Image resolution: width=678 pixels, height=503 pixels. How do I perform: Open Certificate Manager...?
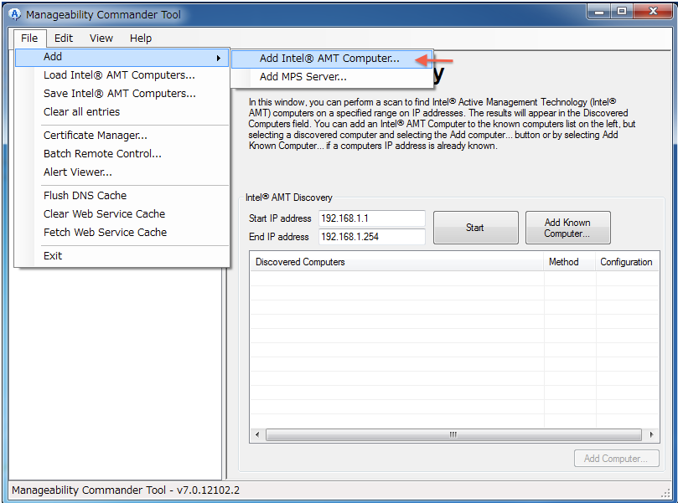[122, 136]
